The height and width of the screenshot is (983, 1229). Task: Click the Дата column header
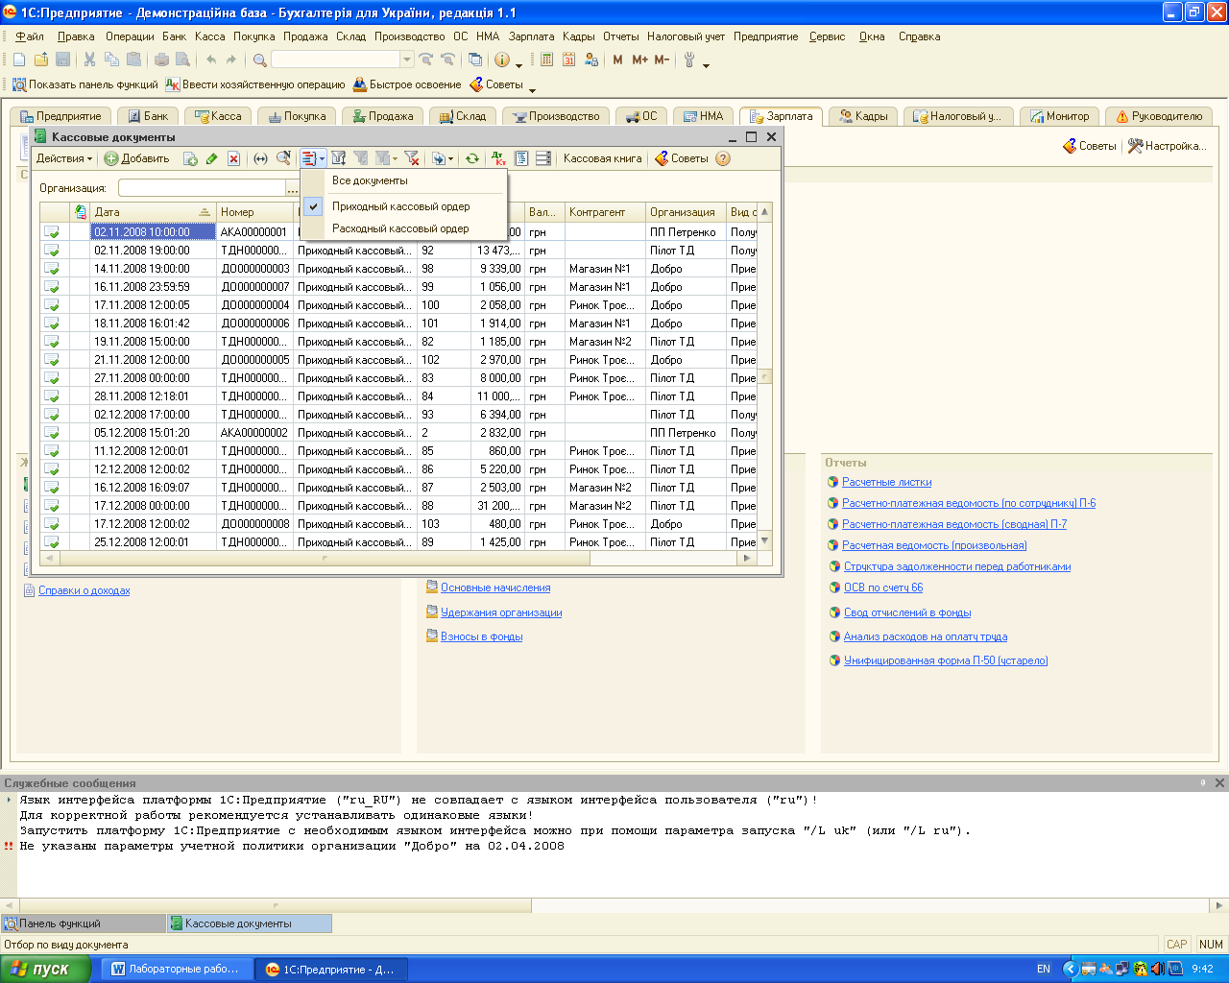point(152,212)
